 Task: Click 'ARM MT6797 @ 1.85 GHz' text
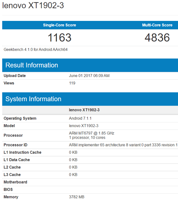[x=92, y=133]
